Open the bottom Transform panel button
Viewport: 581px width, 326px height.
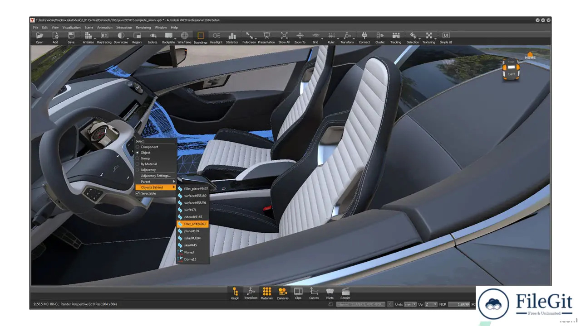(x=251, y=293)
